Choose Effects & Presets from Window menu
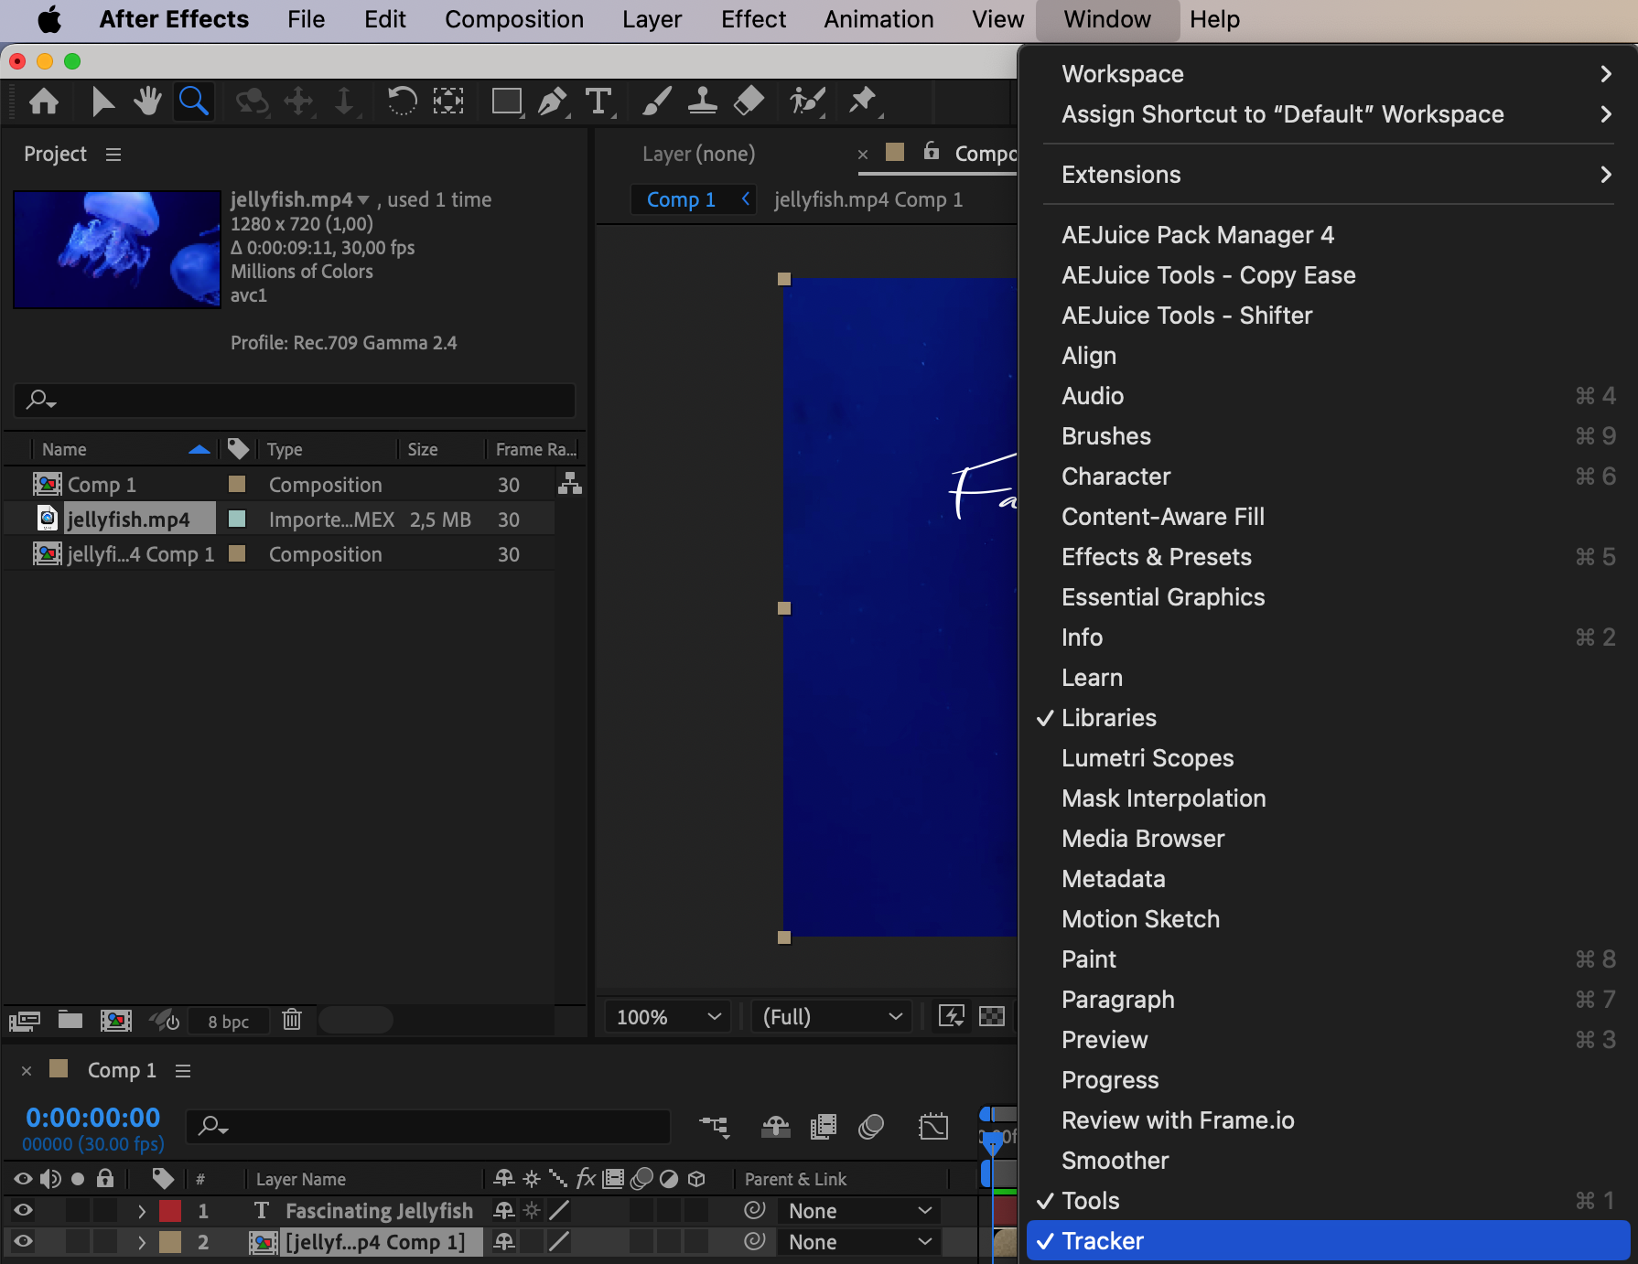 tap(1328, 557)
